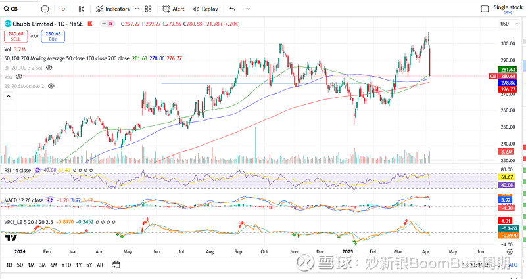Click the yellow 61.67 RSI axis label
The height and width of the screenshot is (279, 526).
coord(507,177)
